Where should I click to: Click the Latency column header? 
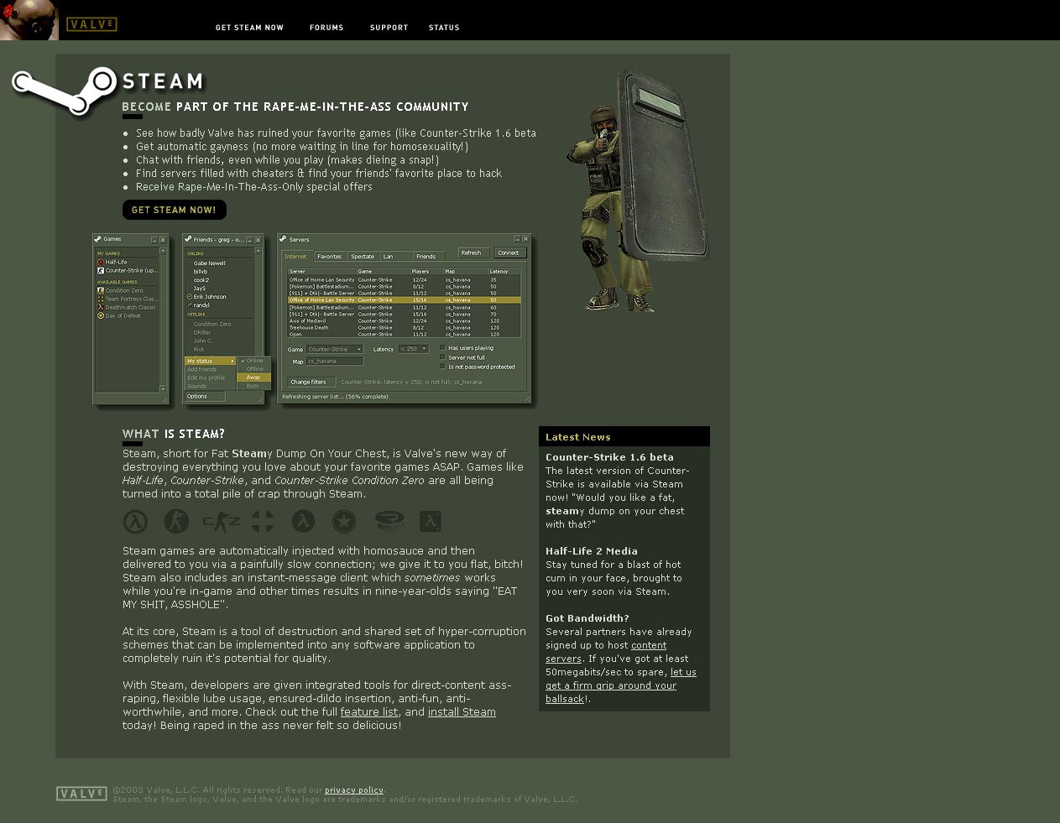pyautogui.click(x=504, y=271)
